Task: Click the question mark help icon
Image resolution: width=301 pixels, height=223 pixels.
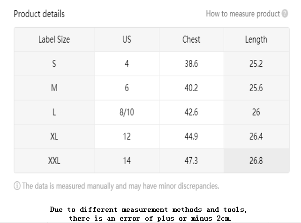Action: pyautogui.click(x=285, y=14)
